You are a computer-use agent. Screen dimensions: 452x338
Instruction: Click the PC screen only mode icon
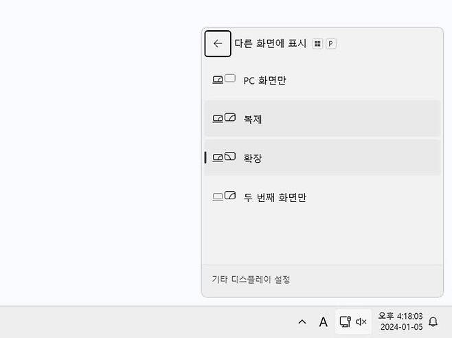[224, 80]
